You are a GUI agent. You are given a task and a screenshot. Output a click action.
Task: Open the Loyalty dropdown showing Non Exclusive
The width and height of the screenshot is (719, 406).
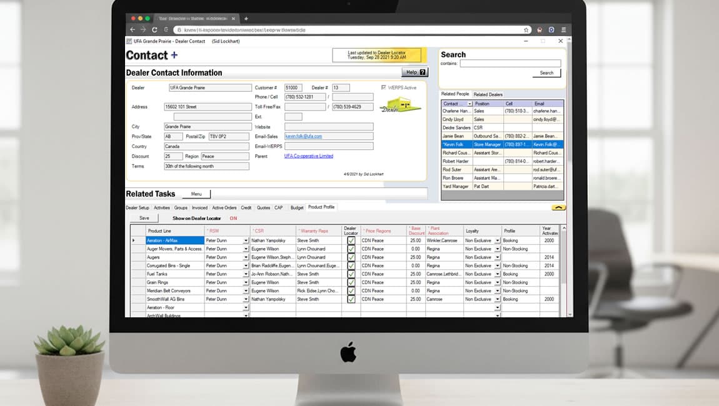(498, 239)
